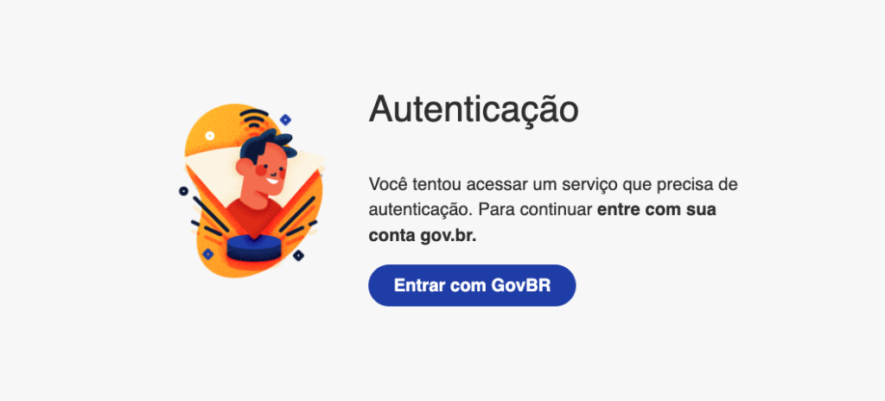This screenshot has width=885, height=401.
Task: Click the blue diamond above the character
Action: pyautogui.click(x=285, y=119)
